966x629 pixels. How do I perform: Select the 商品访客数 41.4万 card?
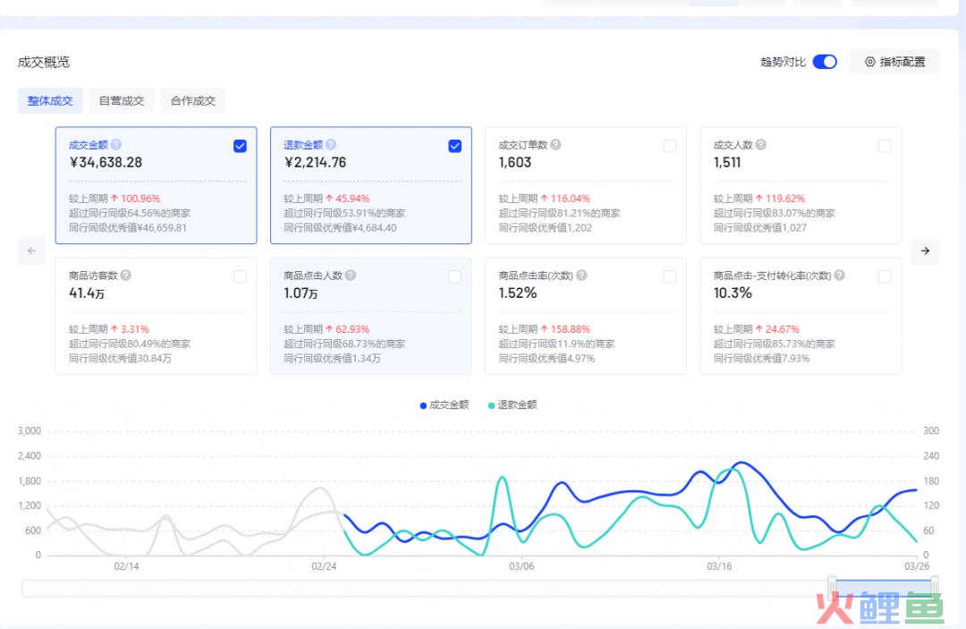click(156, 316)
